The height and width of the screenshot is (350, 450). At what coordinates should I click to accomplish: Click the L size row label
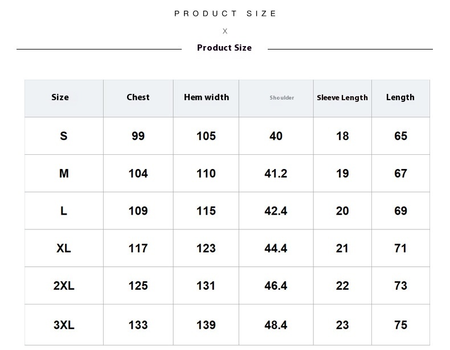click(64, 211)
